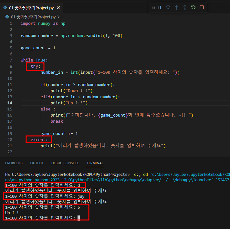Switch to the PROBLEMS panel tab
The height and width of the screenshot is (229, 230).
(14, 163)
